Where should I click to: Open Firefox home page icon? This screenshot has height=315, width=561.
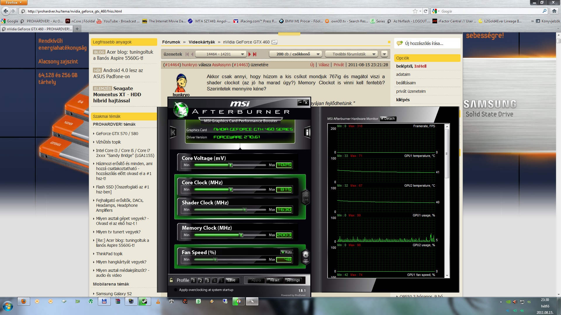coord(554,11)
